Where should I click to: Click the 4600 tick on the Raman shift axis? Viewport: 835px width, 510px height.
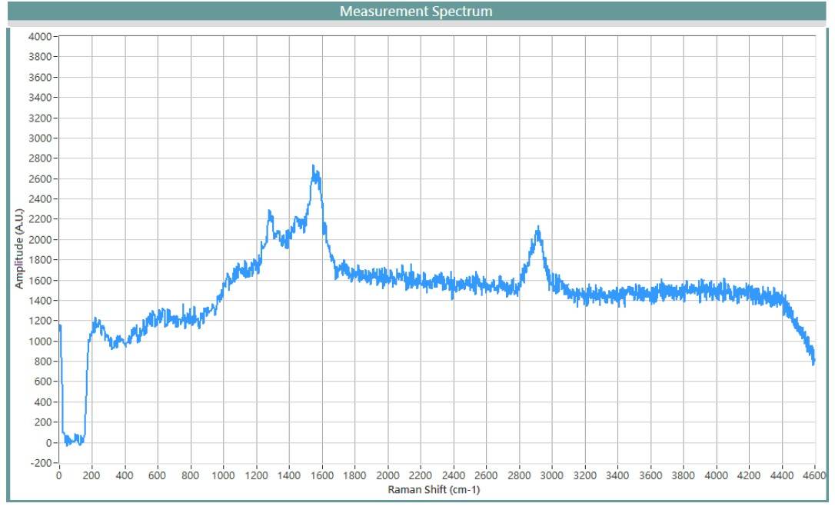815,475
